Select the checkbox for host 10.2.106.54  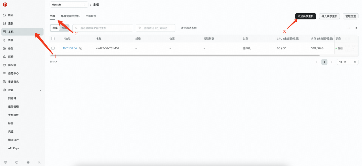click(x=53, y=48)
